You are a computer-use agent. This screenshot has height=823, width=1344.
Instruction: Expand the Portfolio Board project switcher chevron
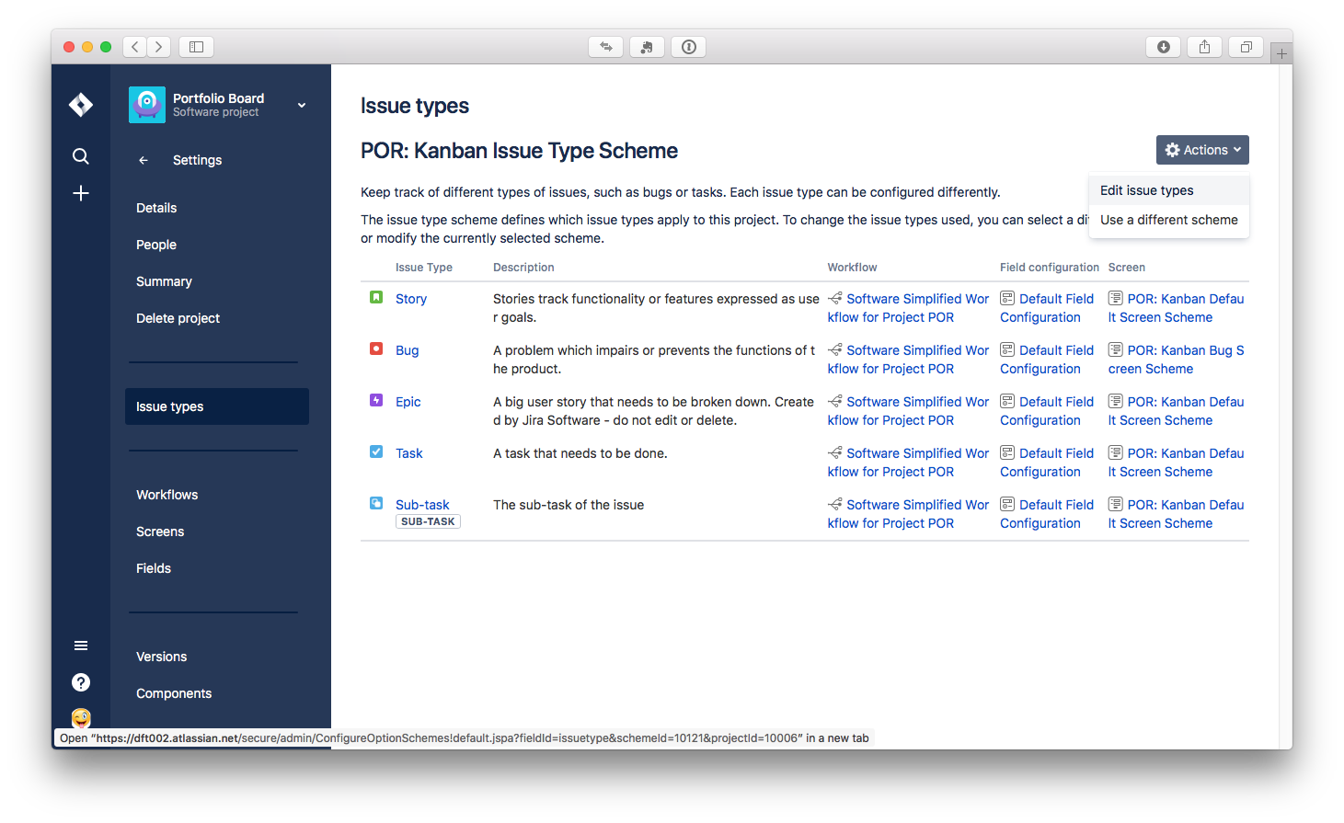pos(301,105)
